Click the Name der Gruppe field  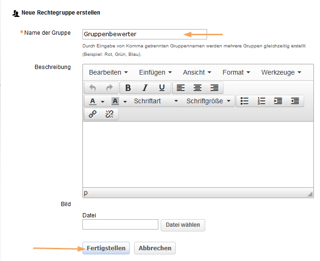[132, 34]
